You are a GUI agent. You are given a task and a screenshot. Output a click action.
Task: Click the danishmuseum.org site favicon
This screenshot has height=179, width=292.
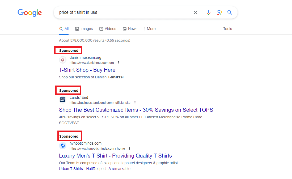(x=63, y=60)
